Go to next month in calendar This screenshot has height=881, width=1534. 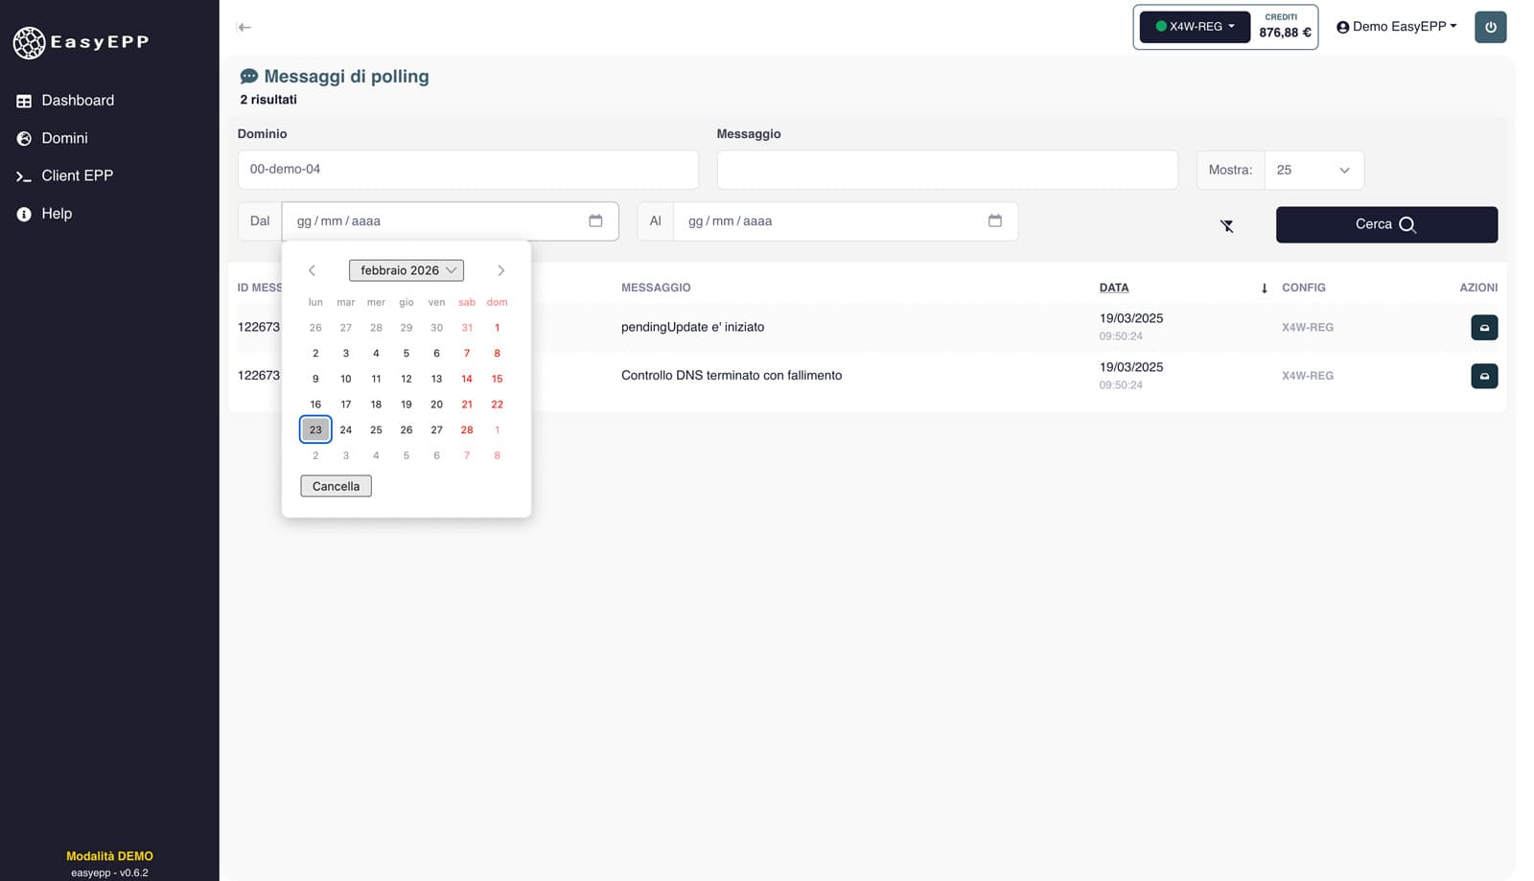pos(500,270)
